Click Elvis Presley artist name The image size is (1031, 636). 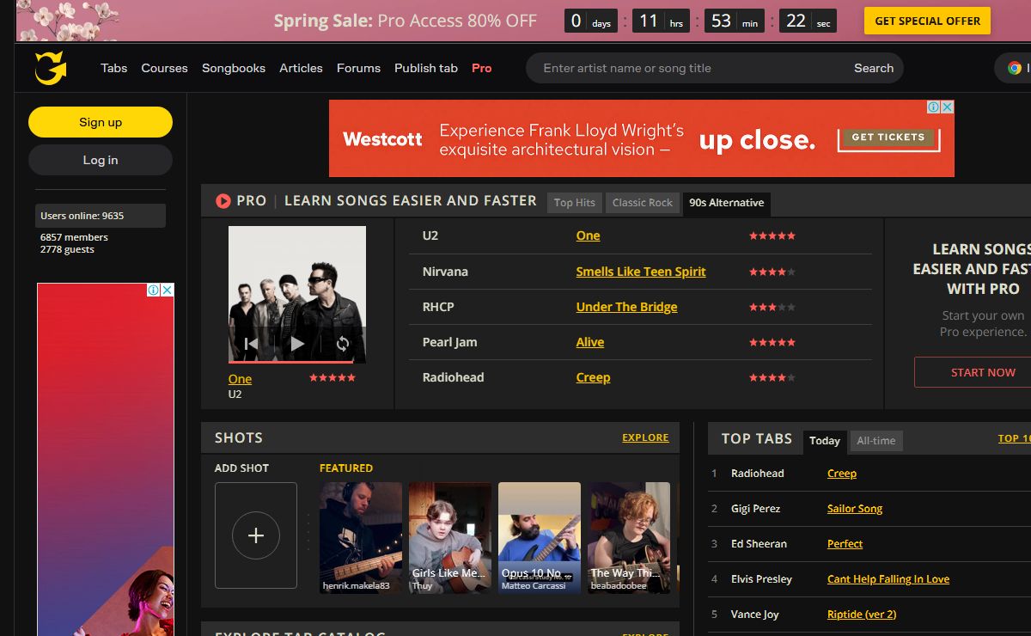click(x=762, y=579)
